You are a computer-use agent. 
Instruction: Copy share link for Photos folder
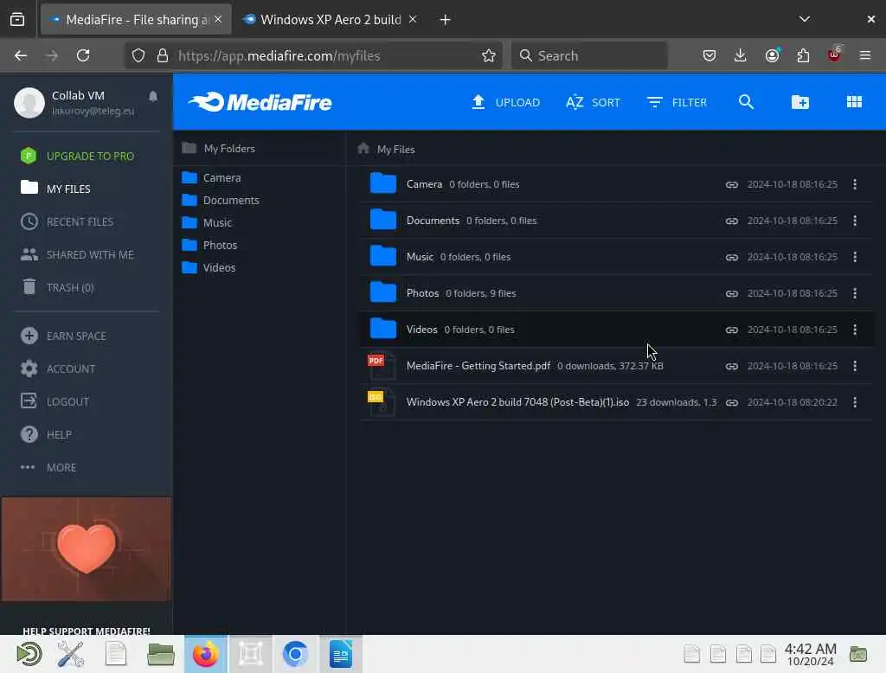(x=732, y=293)
